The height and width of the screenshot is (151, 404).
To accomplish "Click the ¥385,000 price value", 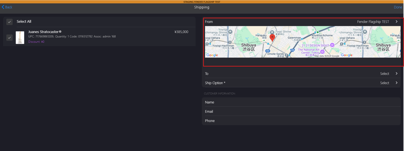I will 181,32.
